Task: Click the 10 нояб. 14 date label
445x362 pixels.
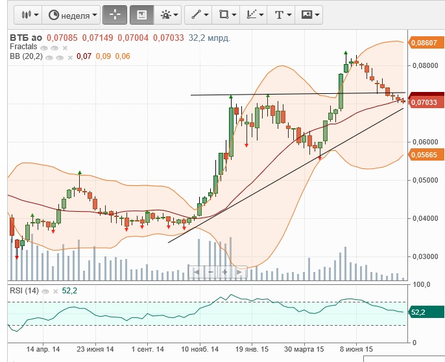Action: pyautogui.click(x=200, y=349)
